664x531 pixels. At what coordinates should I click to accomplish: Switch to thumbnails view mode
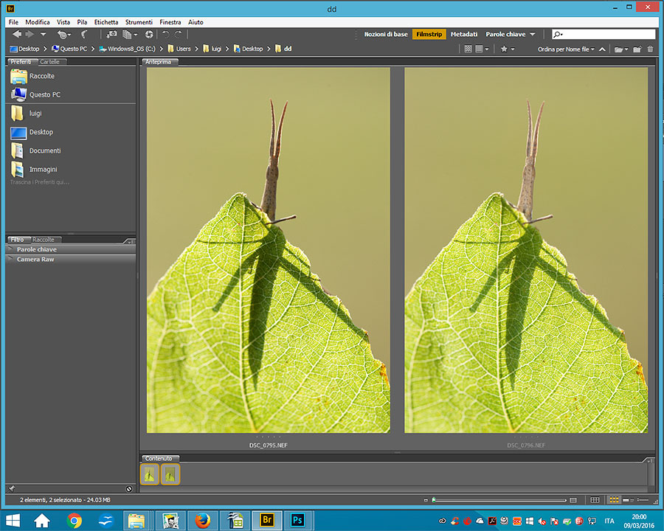coord(614,500)
